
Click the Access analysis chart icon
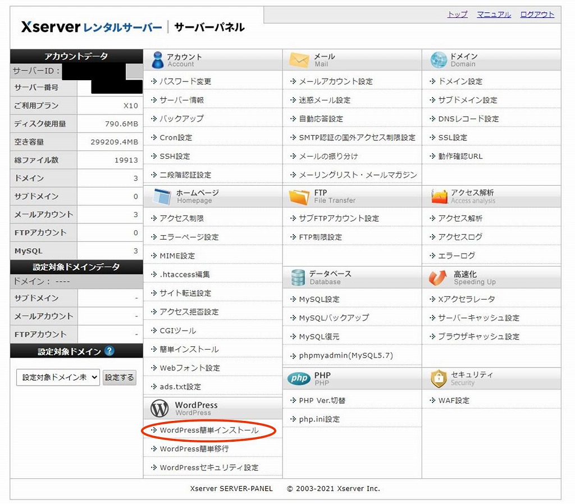click(x=439, y=196)
